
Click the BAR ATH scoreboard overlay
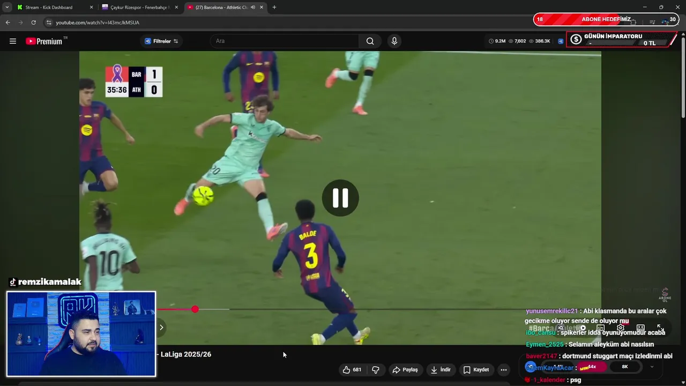pos(134,81)
